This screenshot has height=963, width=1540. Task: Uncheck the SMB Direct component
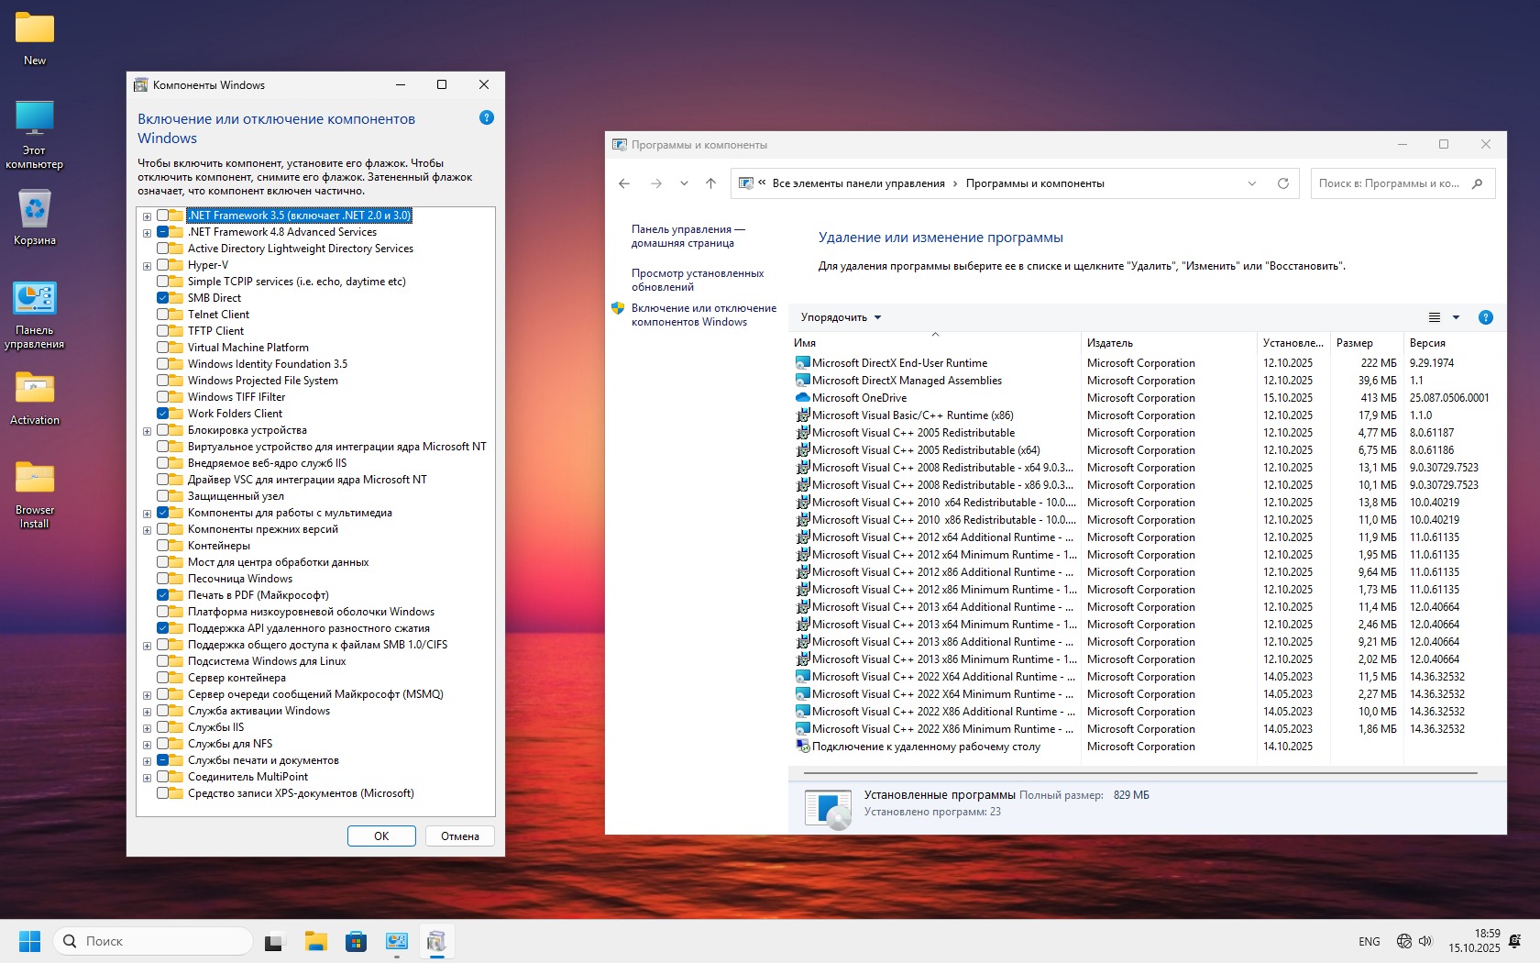(x=163, y=298)
